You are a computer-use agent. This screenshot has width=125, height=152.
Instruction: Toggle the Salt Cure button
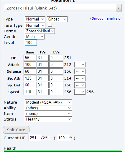click(x=16, y=130)
